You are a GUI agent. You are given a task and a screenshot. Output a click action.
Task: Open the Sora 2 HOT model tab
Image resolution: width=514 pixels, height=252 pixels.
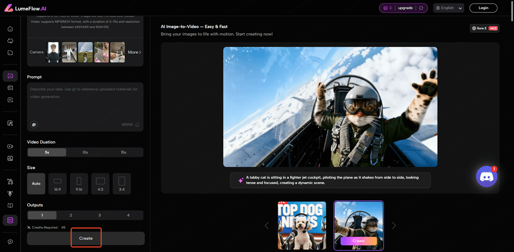click(x=484, y=28)
